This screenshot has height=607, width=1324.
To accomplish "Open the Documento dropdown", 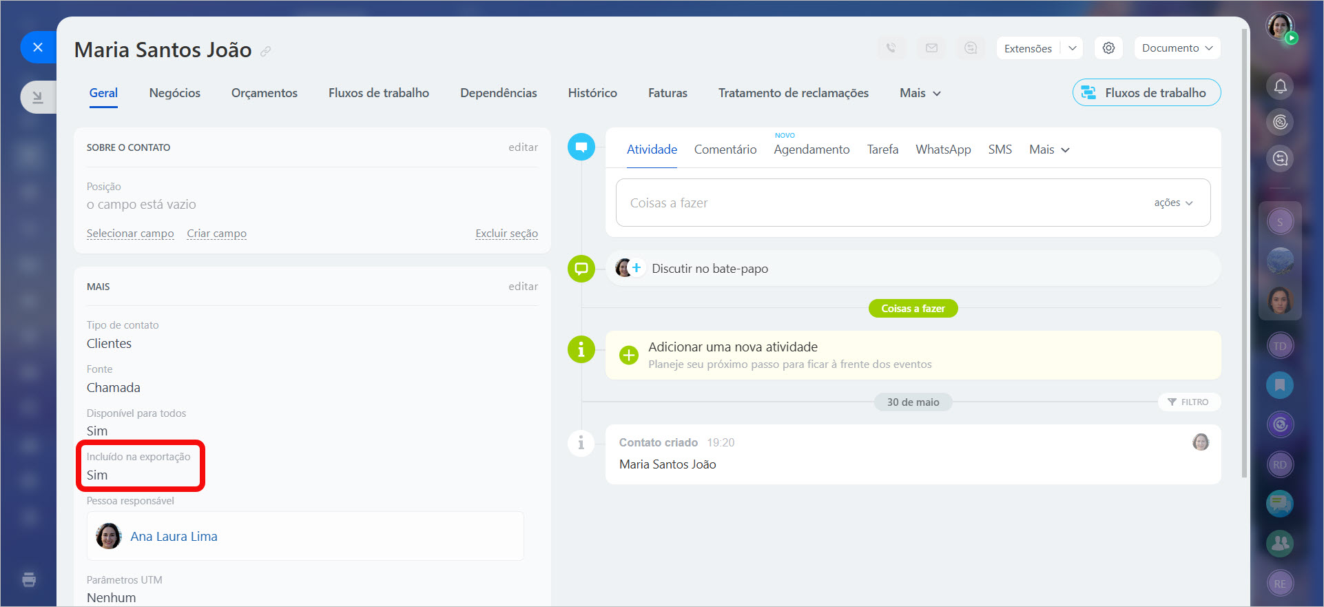I will point(1177,48).
